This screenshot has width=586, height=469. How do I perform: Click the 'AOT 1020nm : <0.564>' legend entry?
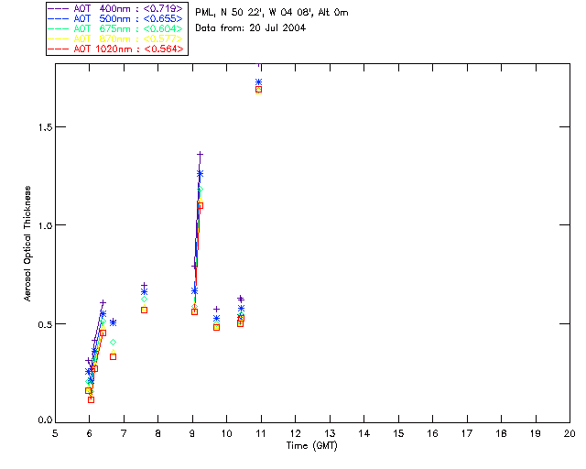[115, 49]
